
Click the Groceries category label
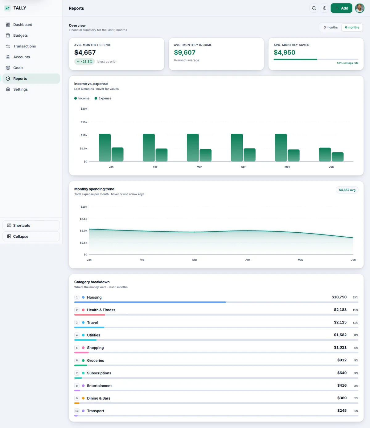(x=96, y=361)
